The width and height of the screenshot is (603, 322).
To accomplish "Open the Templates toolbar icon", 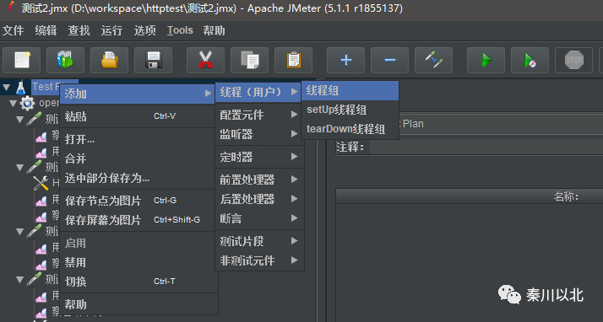I will click(65, 60).
